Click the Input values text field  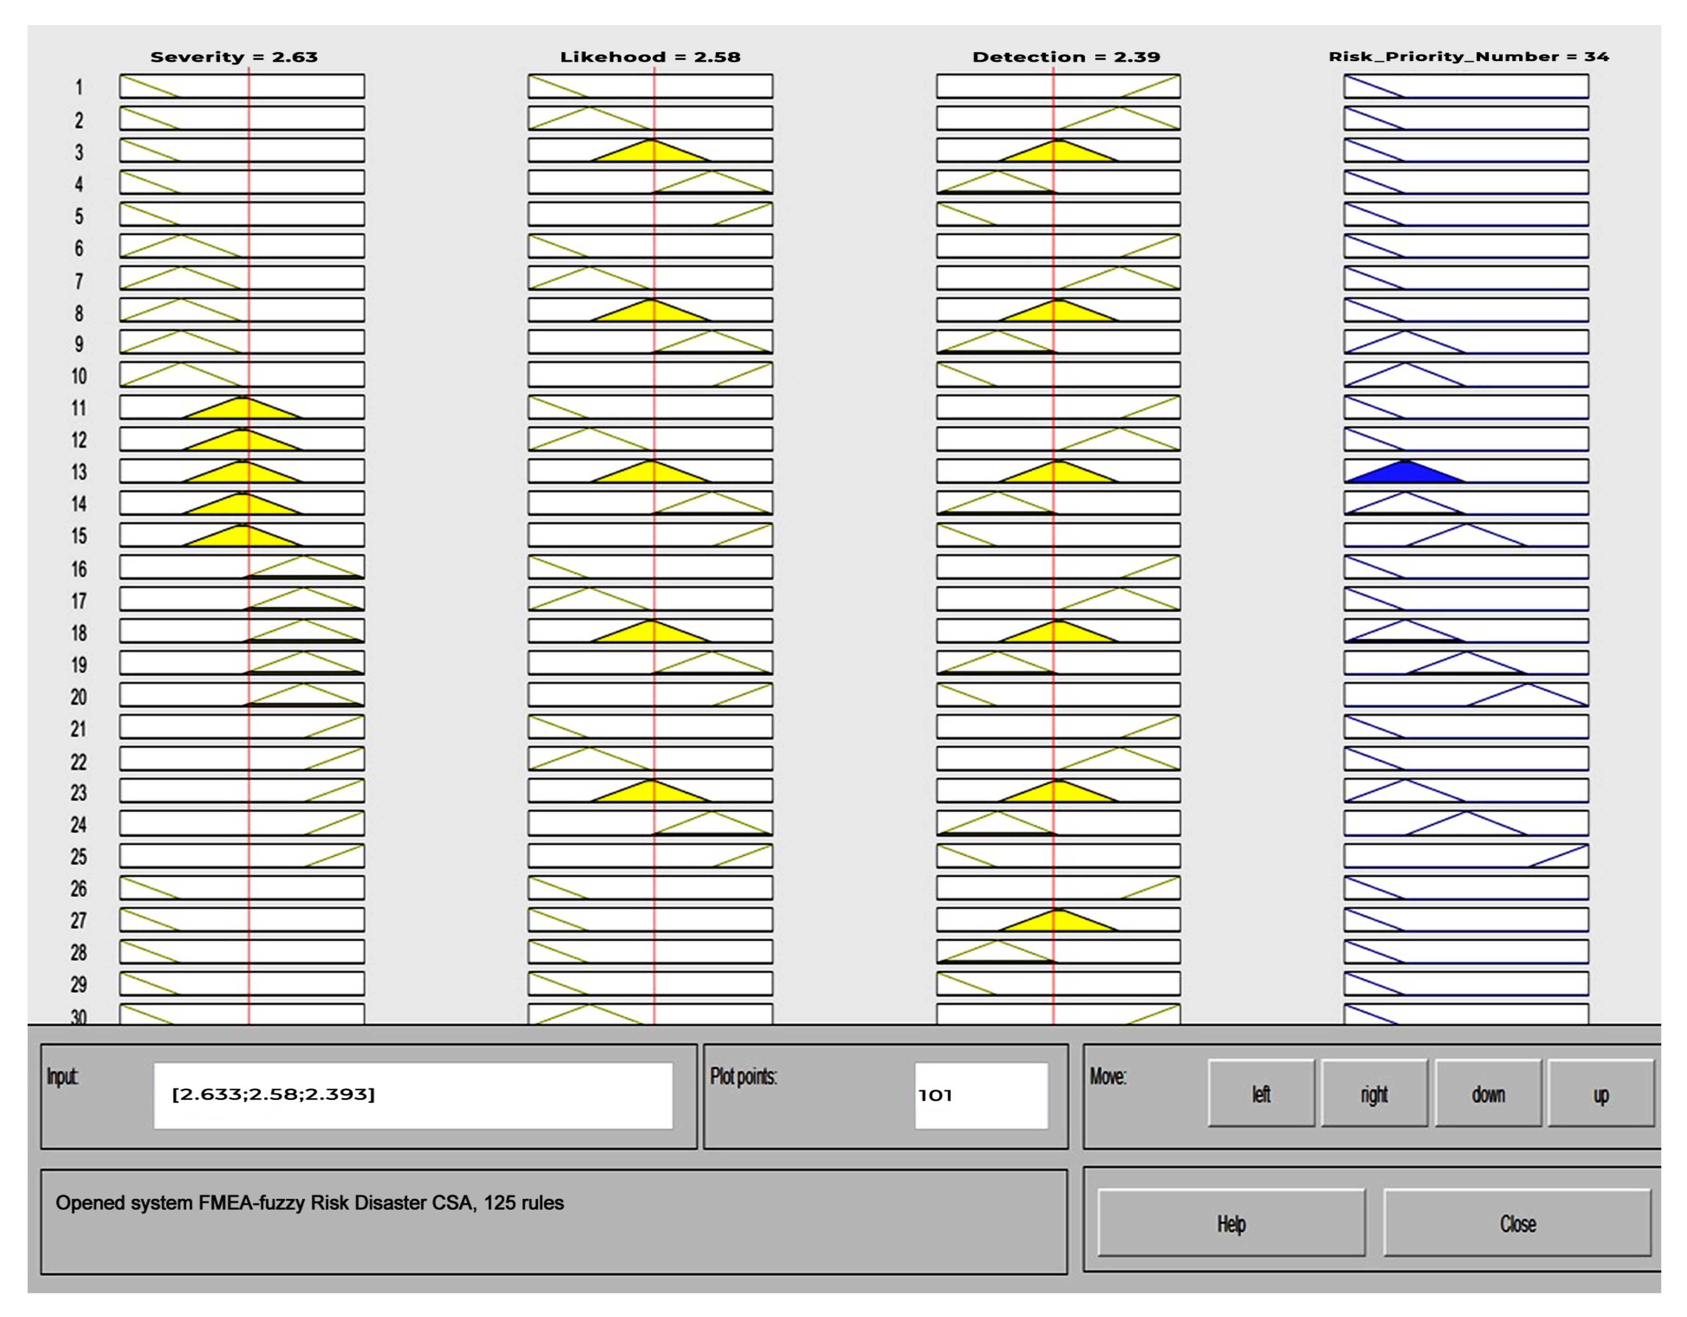point(412,1094)
